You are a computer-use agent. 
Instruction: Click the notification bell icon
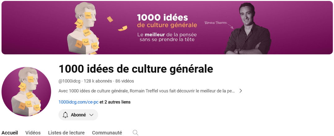tap(65, 115)
